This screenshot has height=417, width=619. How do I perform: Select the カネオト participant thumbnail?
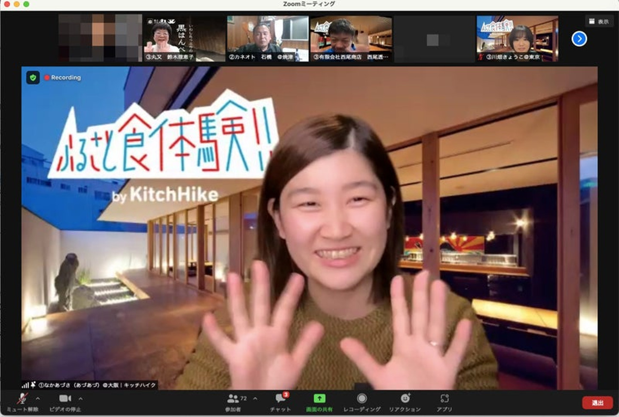click(267, 38)
